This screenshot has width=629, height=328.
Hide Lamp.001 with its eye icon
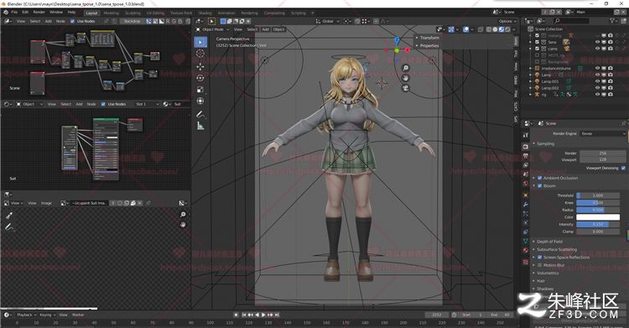point(597,81)
